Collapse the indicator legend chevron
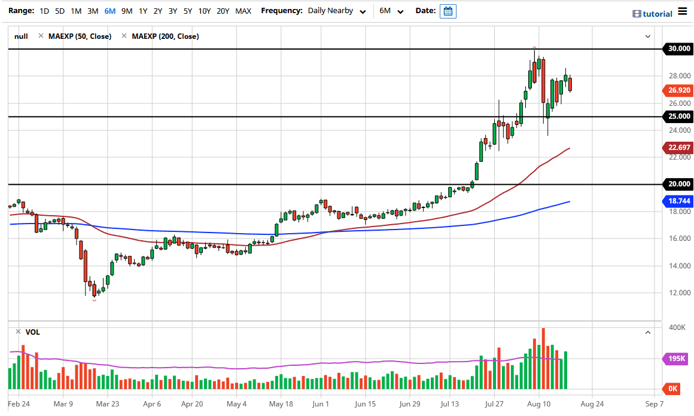This screenshot has height=416, width=694. coord(648,36)
